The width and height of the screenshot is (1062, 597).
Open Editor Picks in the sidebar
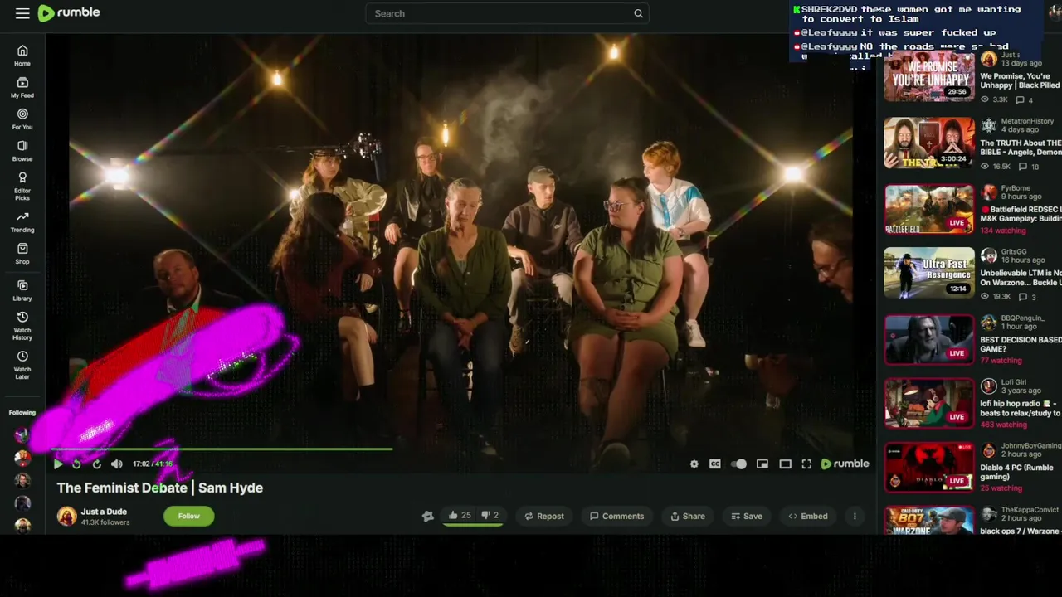[x=22, y=186]
